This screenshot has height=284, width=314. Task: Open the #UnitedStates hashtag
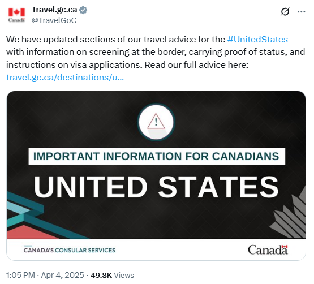257,40
